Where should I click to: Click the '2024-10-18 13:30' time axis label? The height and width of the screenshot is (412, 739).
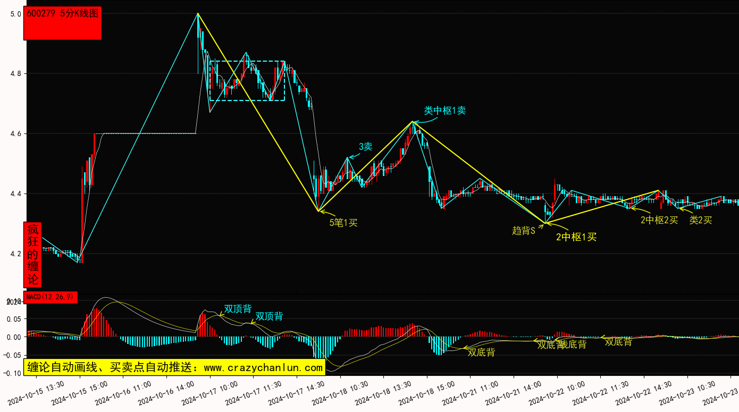click(383, 393)
